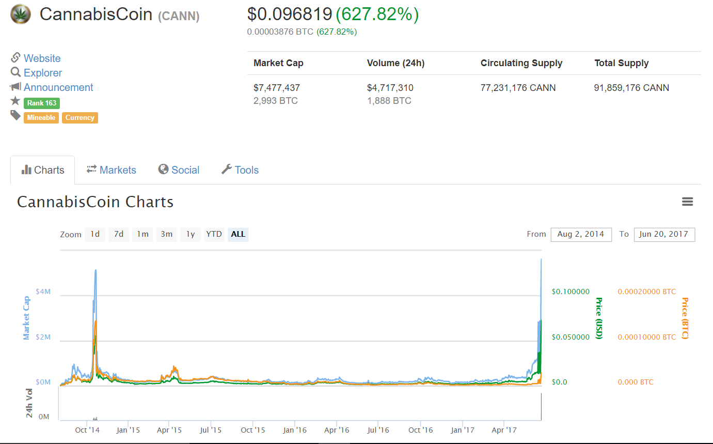Click the Circulating Supply column header
The width and height of the screenshot is (713, 444).
(521, 63)
